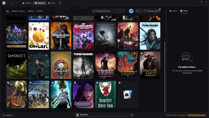
Task: Select the black-and-white Tomb Raider cover
Action: point(83,65)
